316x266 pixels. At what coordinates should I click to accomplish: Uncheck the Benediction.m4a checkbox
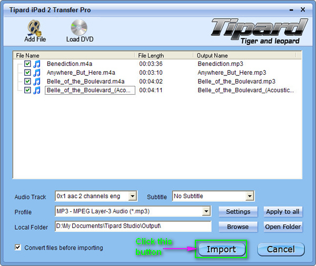(x=27, y=64)
